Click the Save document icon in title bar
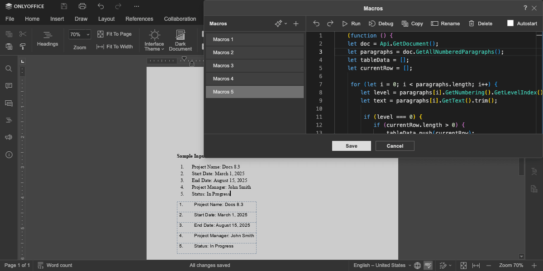This screenshot has width=543, height=271. (64, 6)
